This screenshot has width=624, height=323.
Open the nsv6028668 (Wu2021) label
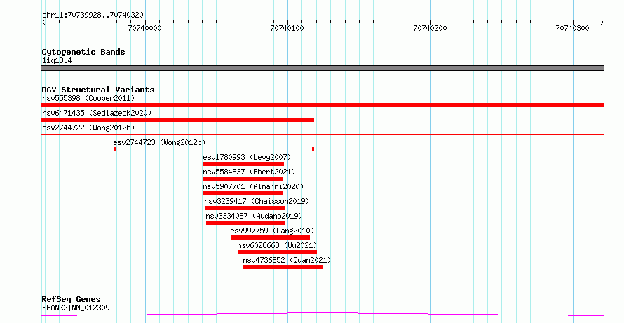click(277, 245)
